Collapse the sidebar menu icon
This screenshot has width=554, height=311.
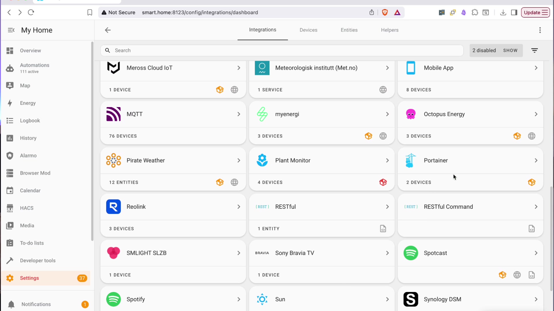pos(11,30)
